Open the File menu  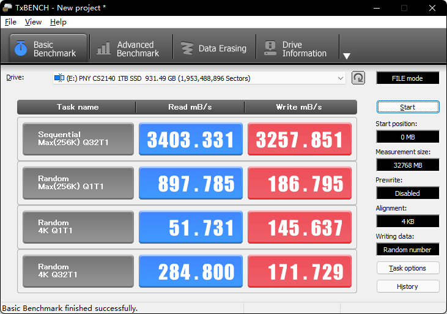pos(10,22)
